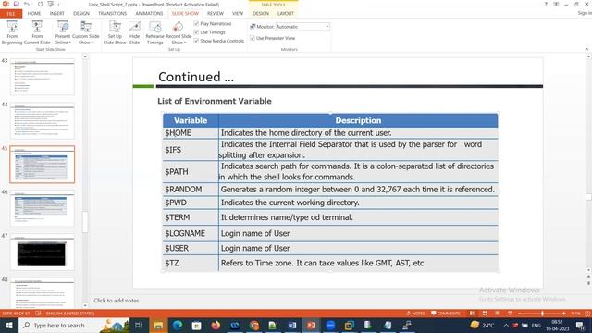This screenshot has width=592, height=333.
Task: Open the FILE tab
Action: (11, 14)
